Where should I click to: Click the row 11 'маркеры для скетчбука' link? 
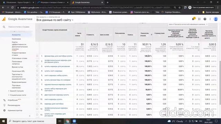pos(54,104)
